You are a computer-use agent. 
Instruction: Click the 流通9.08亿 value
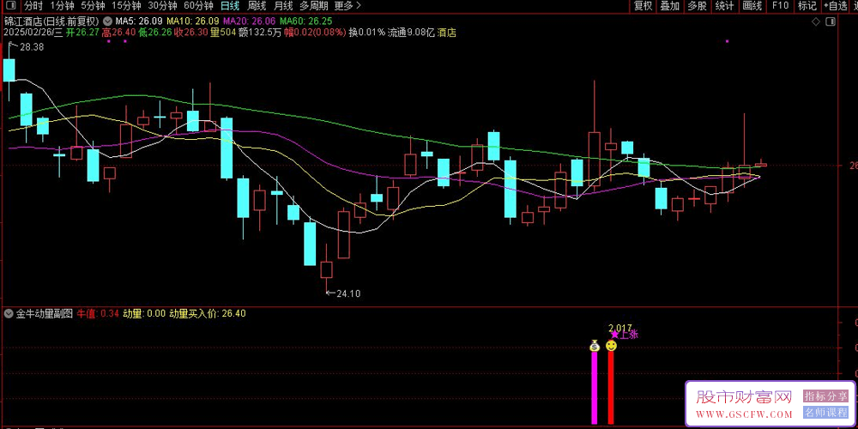pyautogui.click(x=411, y=33)
